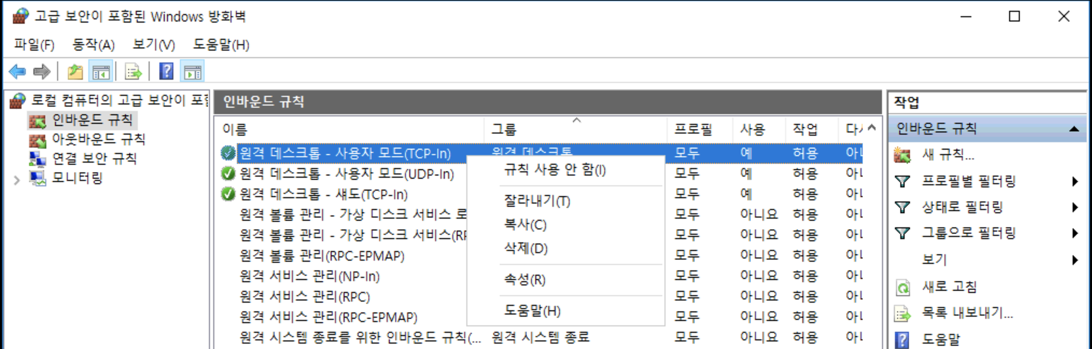Select 연결 보안 규칙 in the tree

pyautogui.click(x=94, y=158)
